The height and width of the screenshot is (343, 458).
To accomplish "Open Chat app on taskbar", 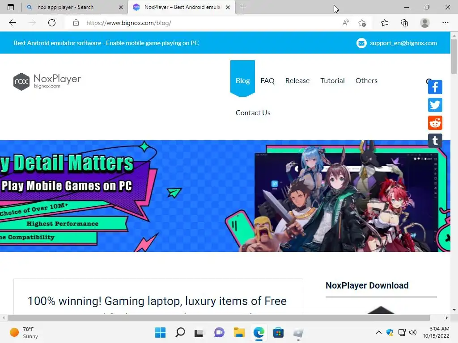I will click(219, 332).
